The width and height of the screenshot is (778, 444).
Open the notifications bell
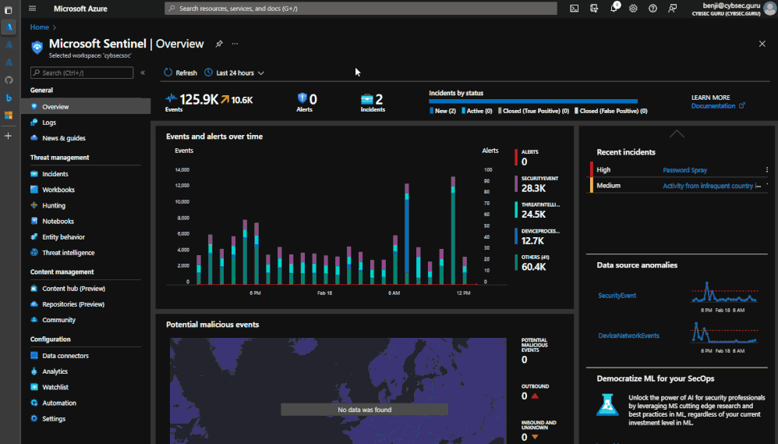coord(614,8)
